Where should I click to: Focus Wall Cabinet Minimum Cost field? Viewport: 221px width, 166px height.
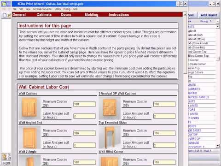(x=84, y=104)
